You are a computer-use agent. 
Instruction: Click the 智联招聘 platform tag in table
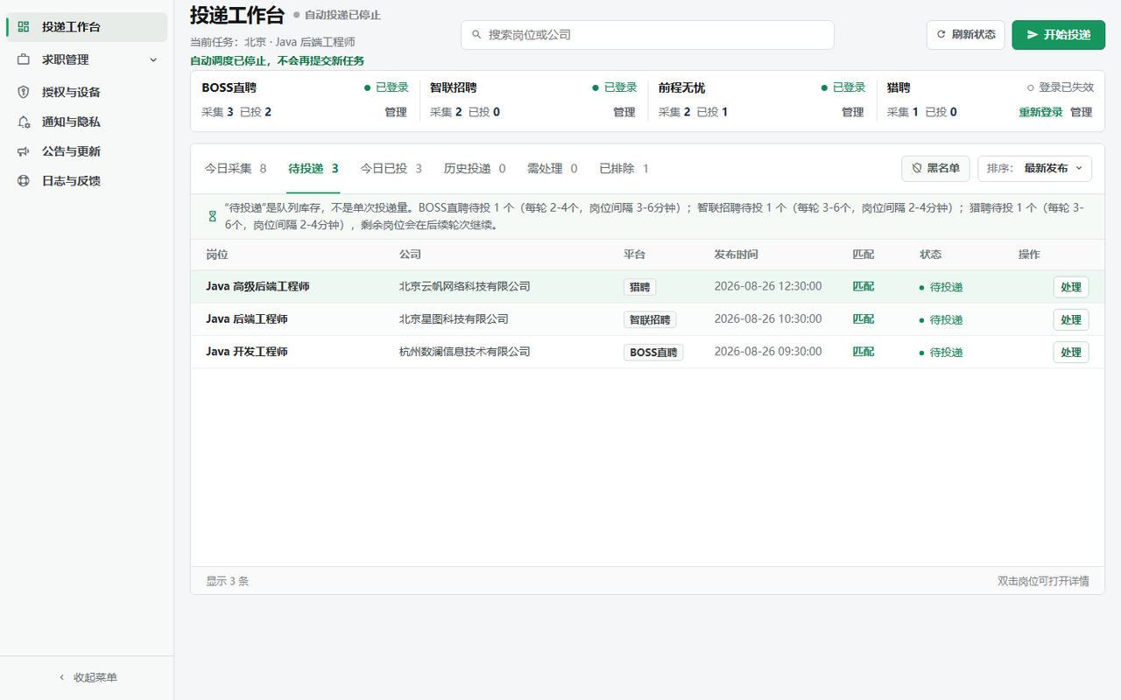tap(650, 319)
